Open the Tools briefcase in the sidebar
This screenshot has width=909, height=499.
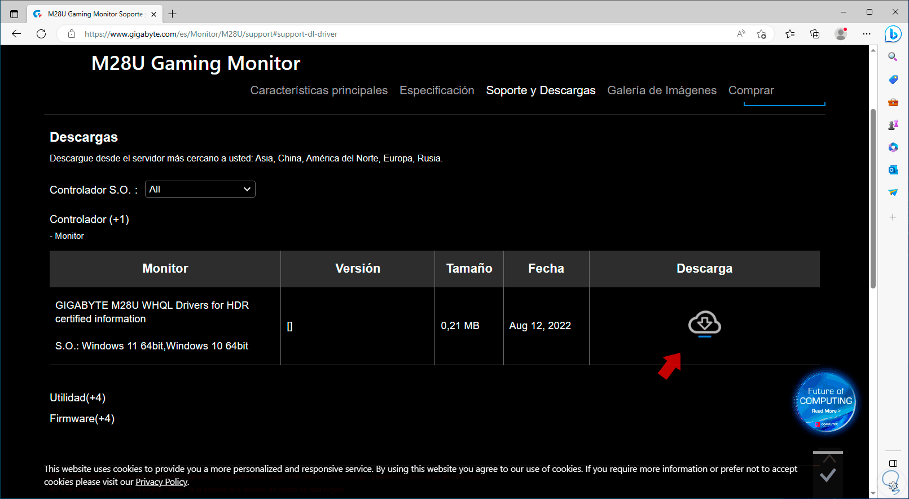[x=893, y=102]
